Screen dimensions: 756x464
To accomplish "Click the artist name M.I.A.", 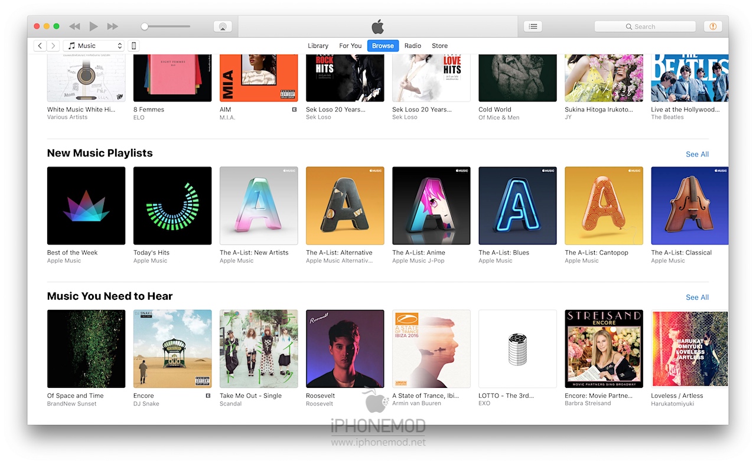I will tap(227, 117).
